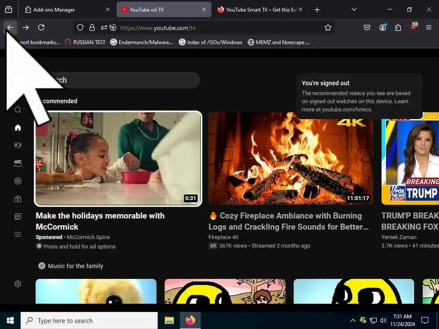Click the green system tray icon beside the network icon

click(363, 320)
